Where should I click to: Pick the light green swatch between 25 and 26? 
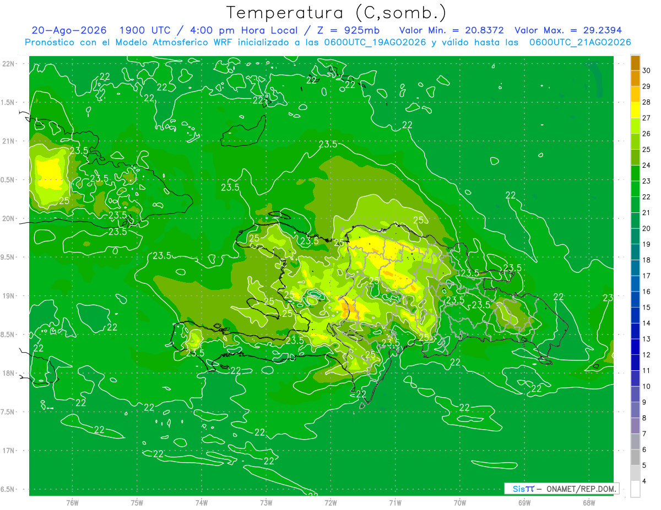point(635,141)
